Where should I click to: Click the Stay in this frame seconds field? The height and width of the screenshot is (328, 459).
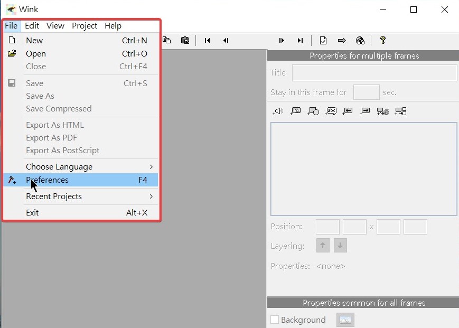(x=366, y=92)
